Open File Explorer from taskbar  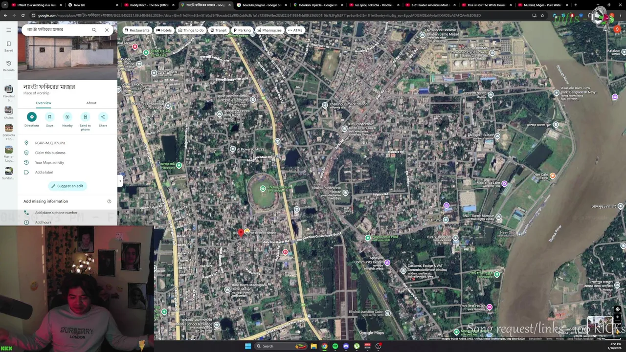(313, 346)
